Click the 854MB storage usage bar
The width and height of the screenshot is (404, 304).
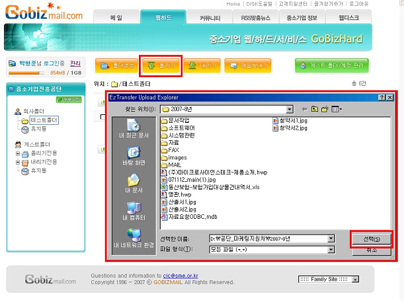pyautogui.click(x=26, y=73)
